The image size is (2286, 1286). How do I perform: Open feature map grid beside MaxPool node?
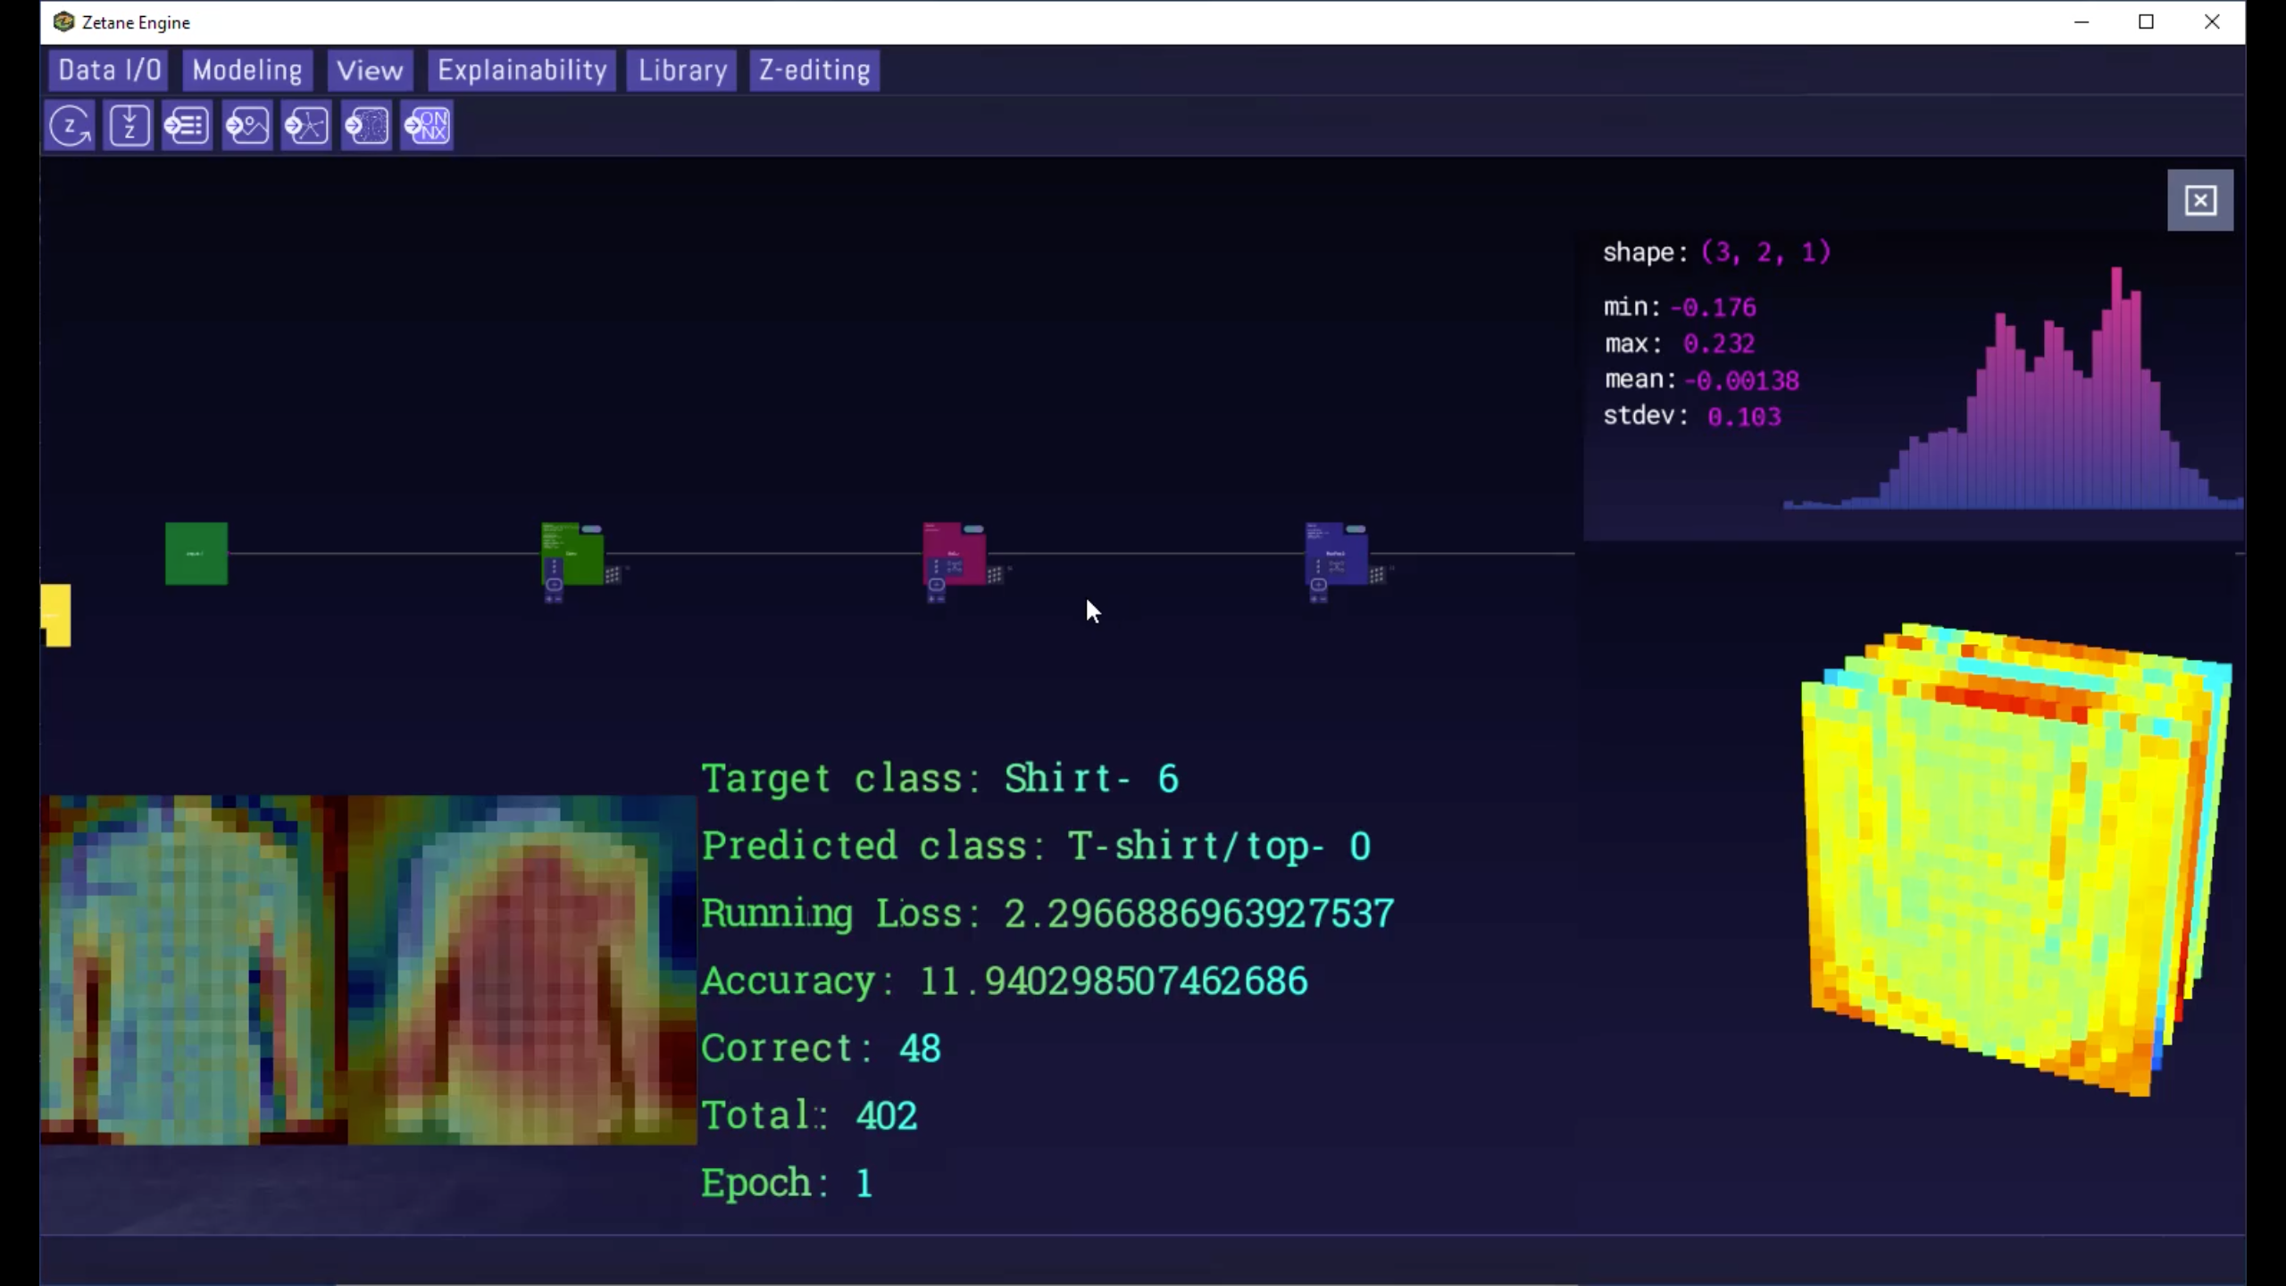[x=1377, y=575]
